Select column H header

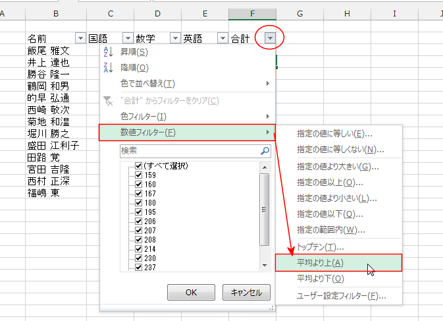pyautogui.click(x=347, y=14)
